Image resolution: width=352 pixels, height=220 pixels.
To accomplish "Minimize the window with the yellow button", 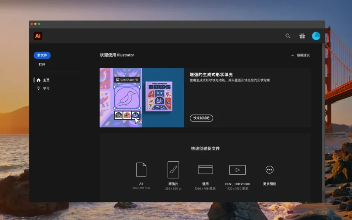I will pos(35,24).
